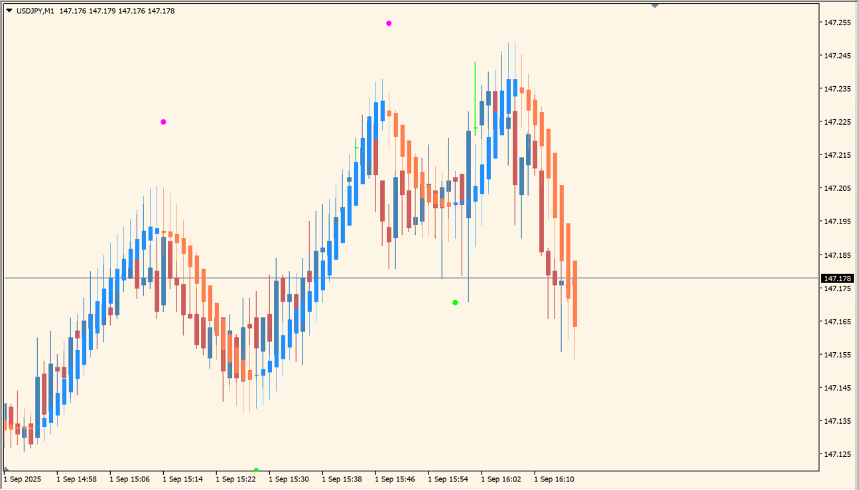Click the USDJPY,M1 symbol title
This screenshot has height=490, width=859.
36,11
